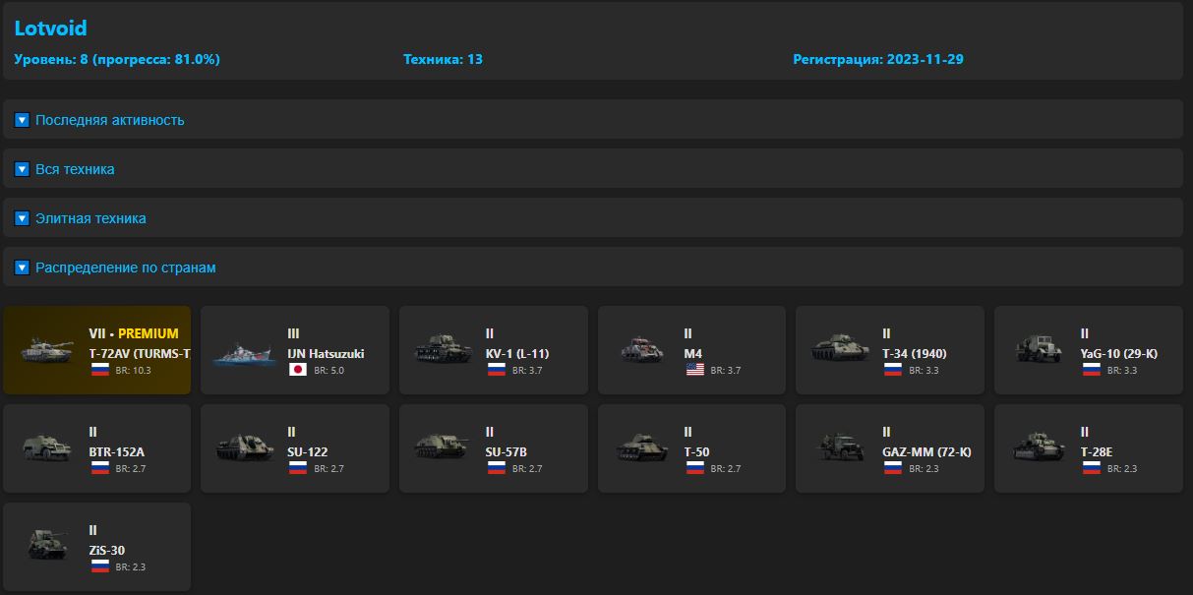
Task: Click the BTR-152A vehicle icon
Action: click(x=46, y=448)
